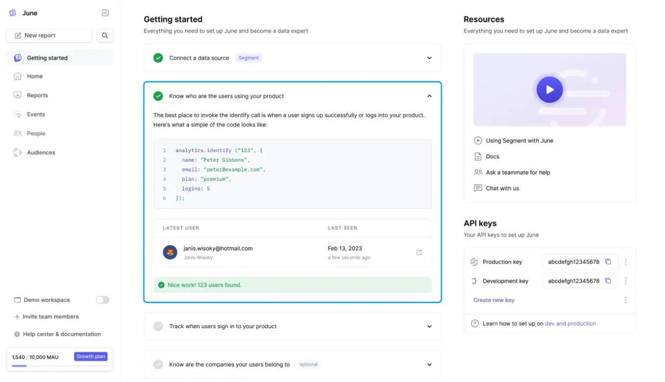Screen dimensions: 665x382
Task: Click the New report button
Action: [x=49, y=36]
